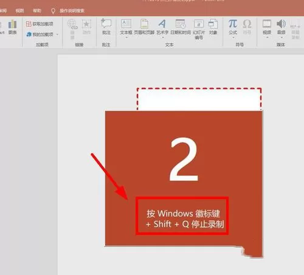Open Header and Footer (页眉和页脚)
Image resolution: width=304 pixels, height=275 pixels.
(x=144, y=27)
